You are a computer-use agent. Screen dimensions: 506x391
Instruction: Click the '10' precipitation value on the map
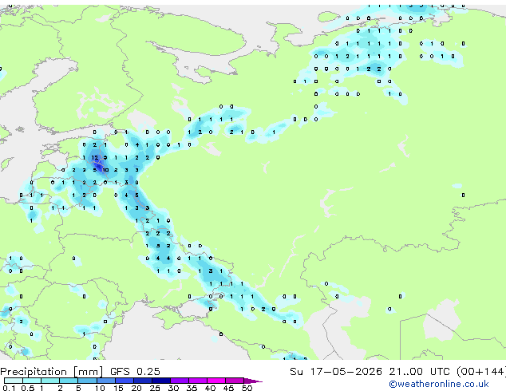pyautogui.click(x=105, y=170)
